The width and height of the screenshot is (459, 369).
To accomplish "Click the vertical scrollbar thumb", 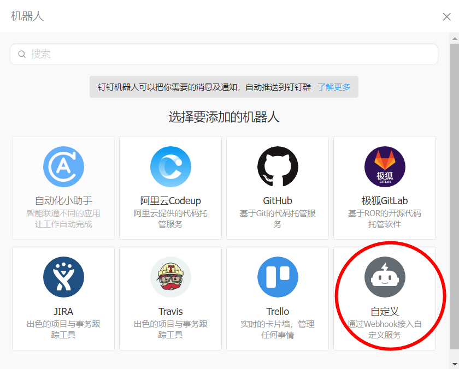I will click(455, 196).
